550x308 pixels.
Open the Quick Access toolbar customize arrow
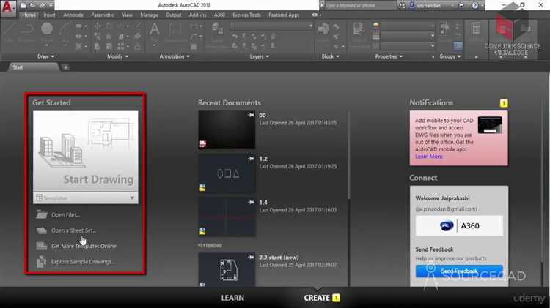coord(51,5)
